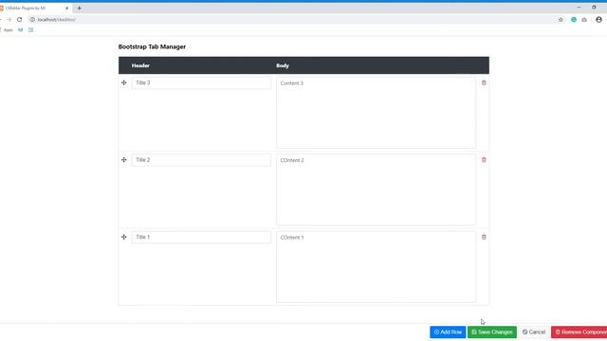This screenshot has width=607, height=341.
Task: Open the green extension icon in toolbar
Action: point(574,19)
